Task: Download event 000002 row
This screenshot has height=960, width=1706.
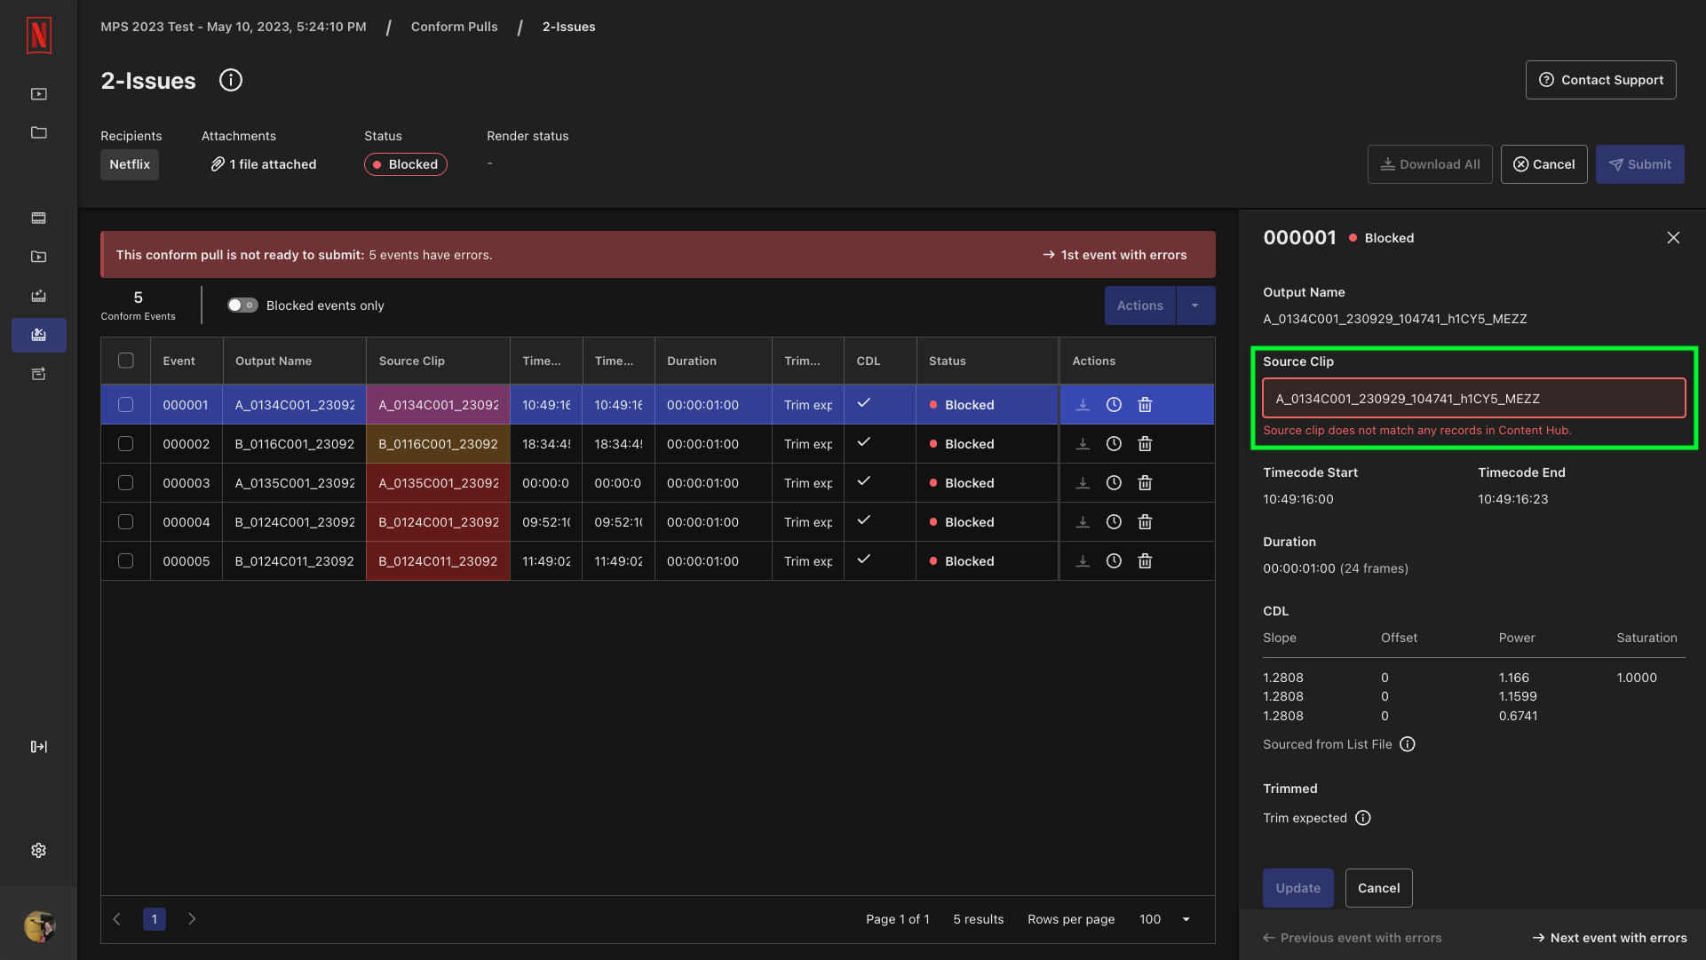Action: tap(1083, 444)
